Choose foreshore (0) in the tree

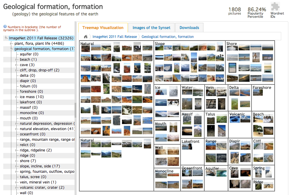[31, 92]
